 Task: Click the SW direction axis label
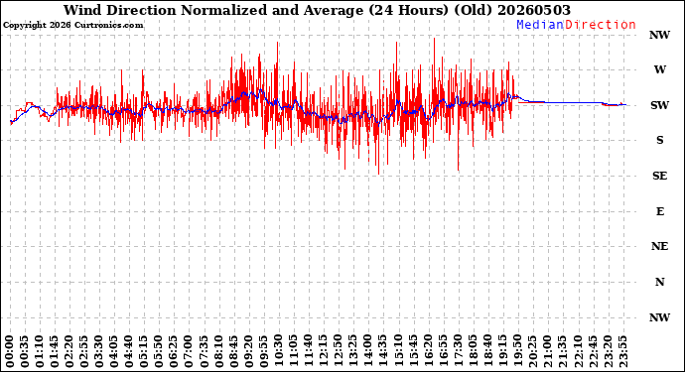[x=659, y=105]
